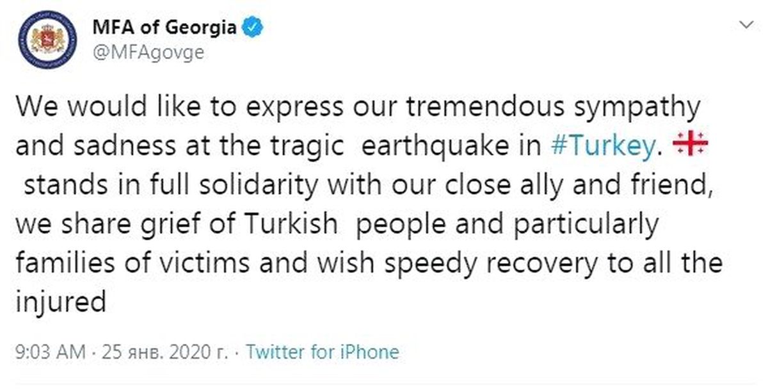The image size is (768, 390).
Task: Click the final word 'injured'
Action: 60,302
